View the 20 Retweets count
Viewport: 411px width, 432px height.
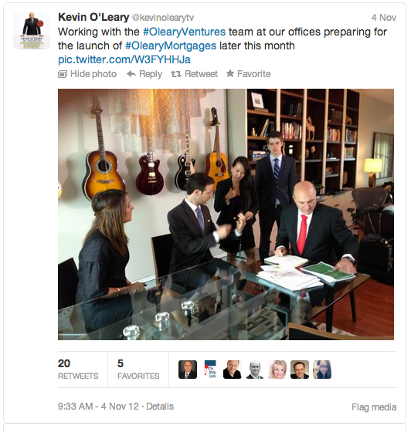coord(78,370)
